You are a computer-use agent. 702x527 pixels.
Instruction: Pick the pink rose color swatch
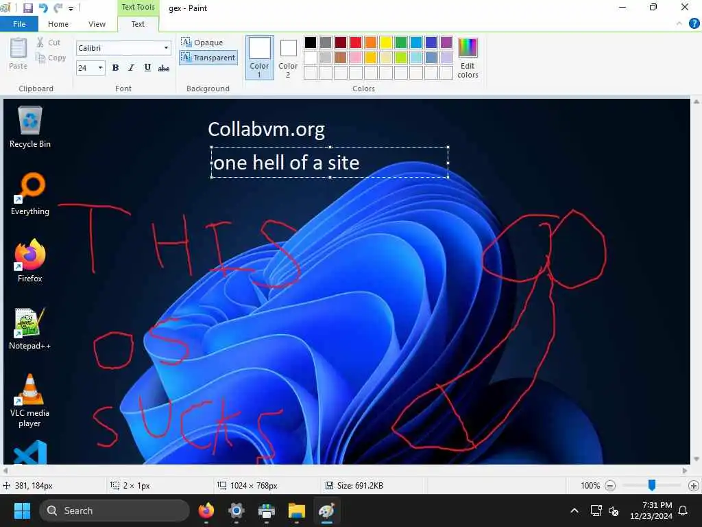356,58
